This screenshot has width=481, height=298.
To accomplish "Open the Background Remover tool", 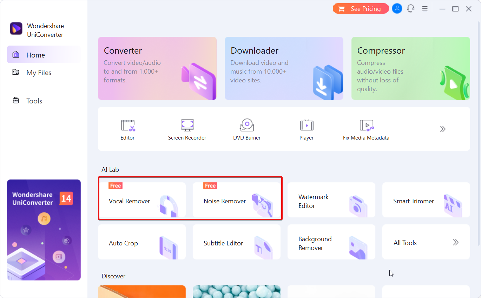I will coord(331,242).
